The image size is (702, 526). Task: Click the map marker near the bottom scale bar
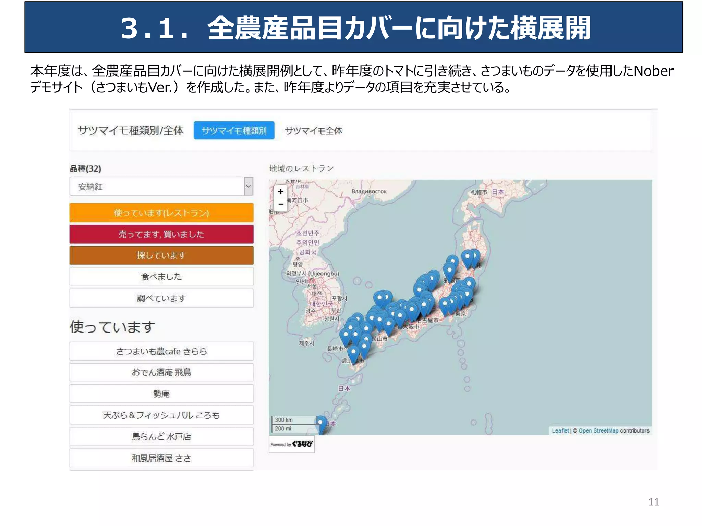tap(320, 424)
